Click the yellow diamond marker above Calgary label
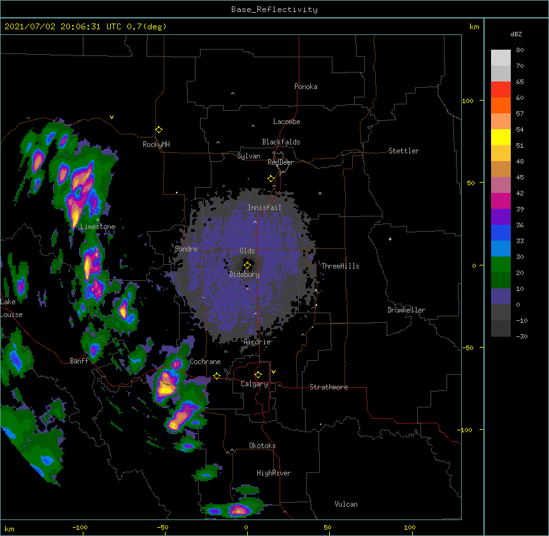The image size is (549, 536). [258, 375]
